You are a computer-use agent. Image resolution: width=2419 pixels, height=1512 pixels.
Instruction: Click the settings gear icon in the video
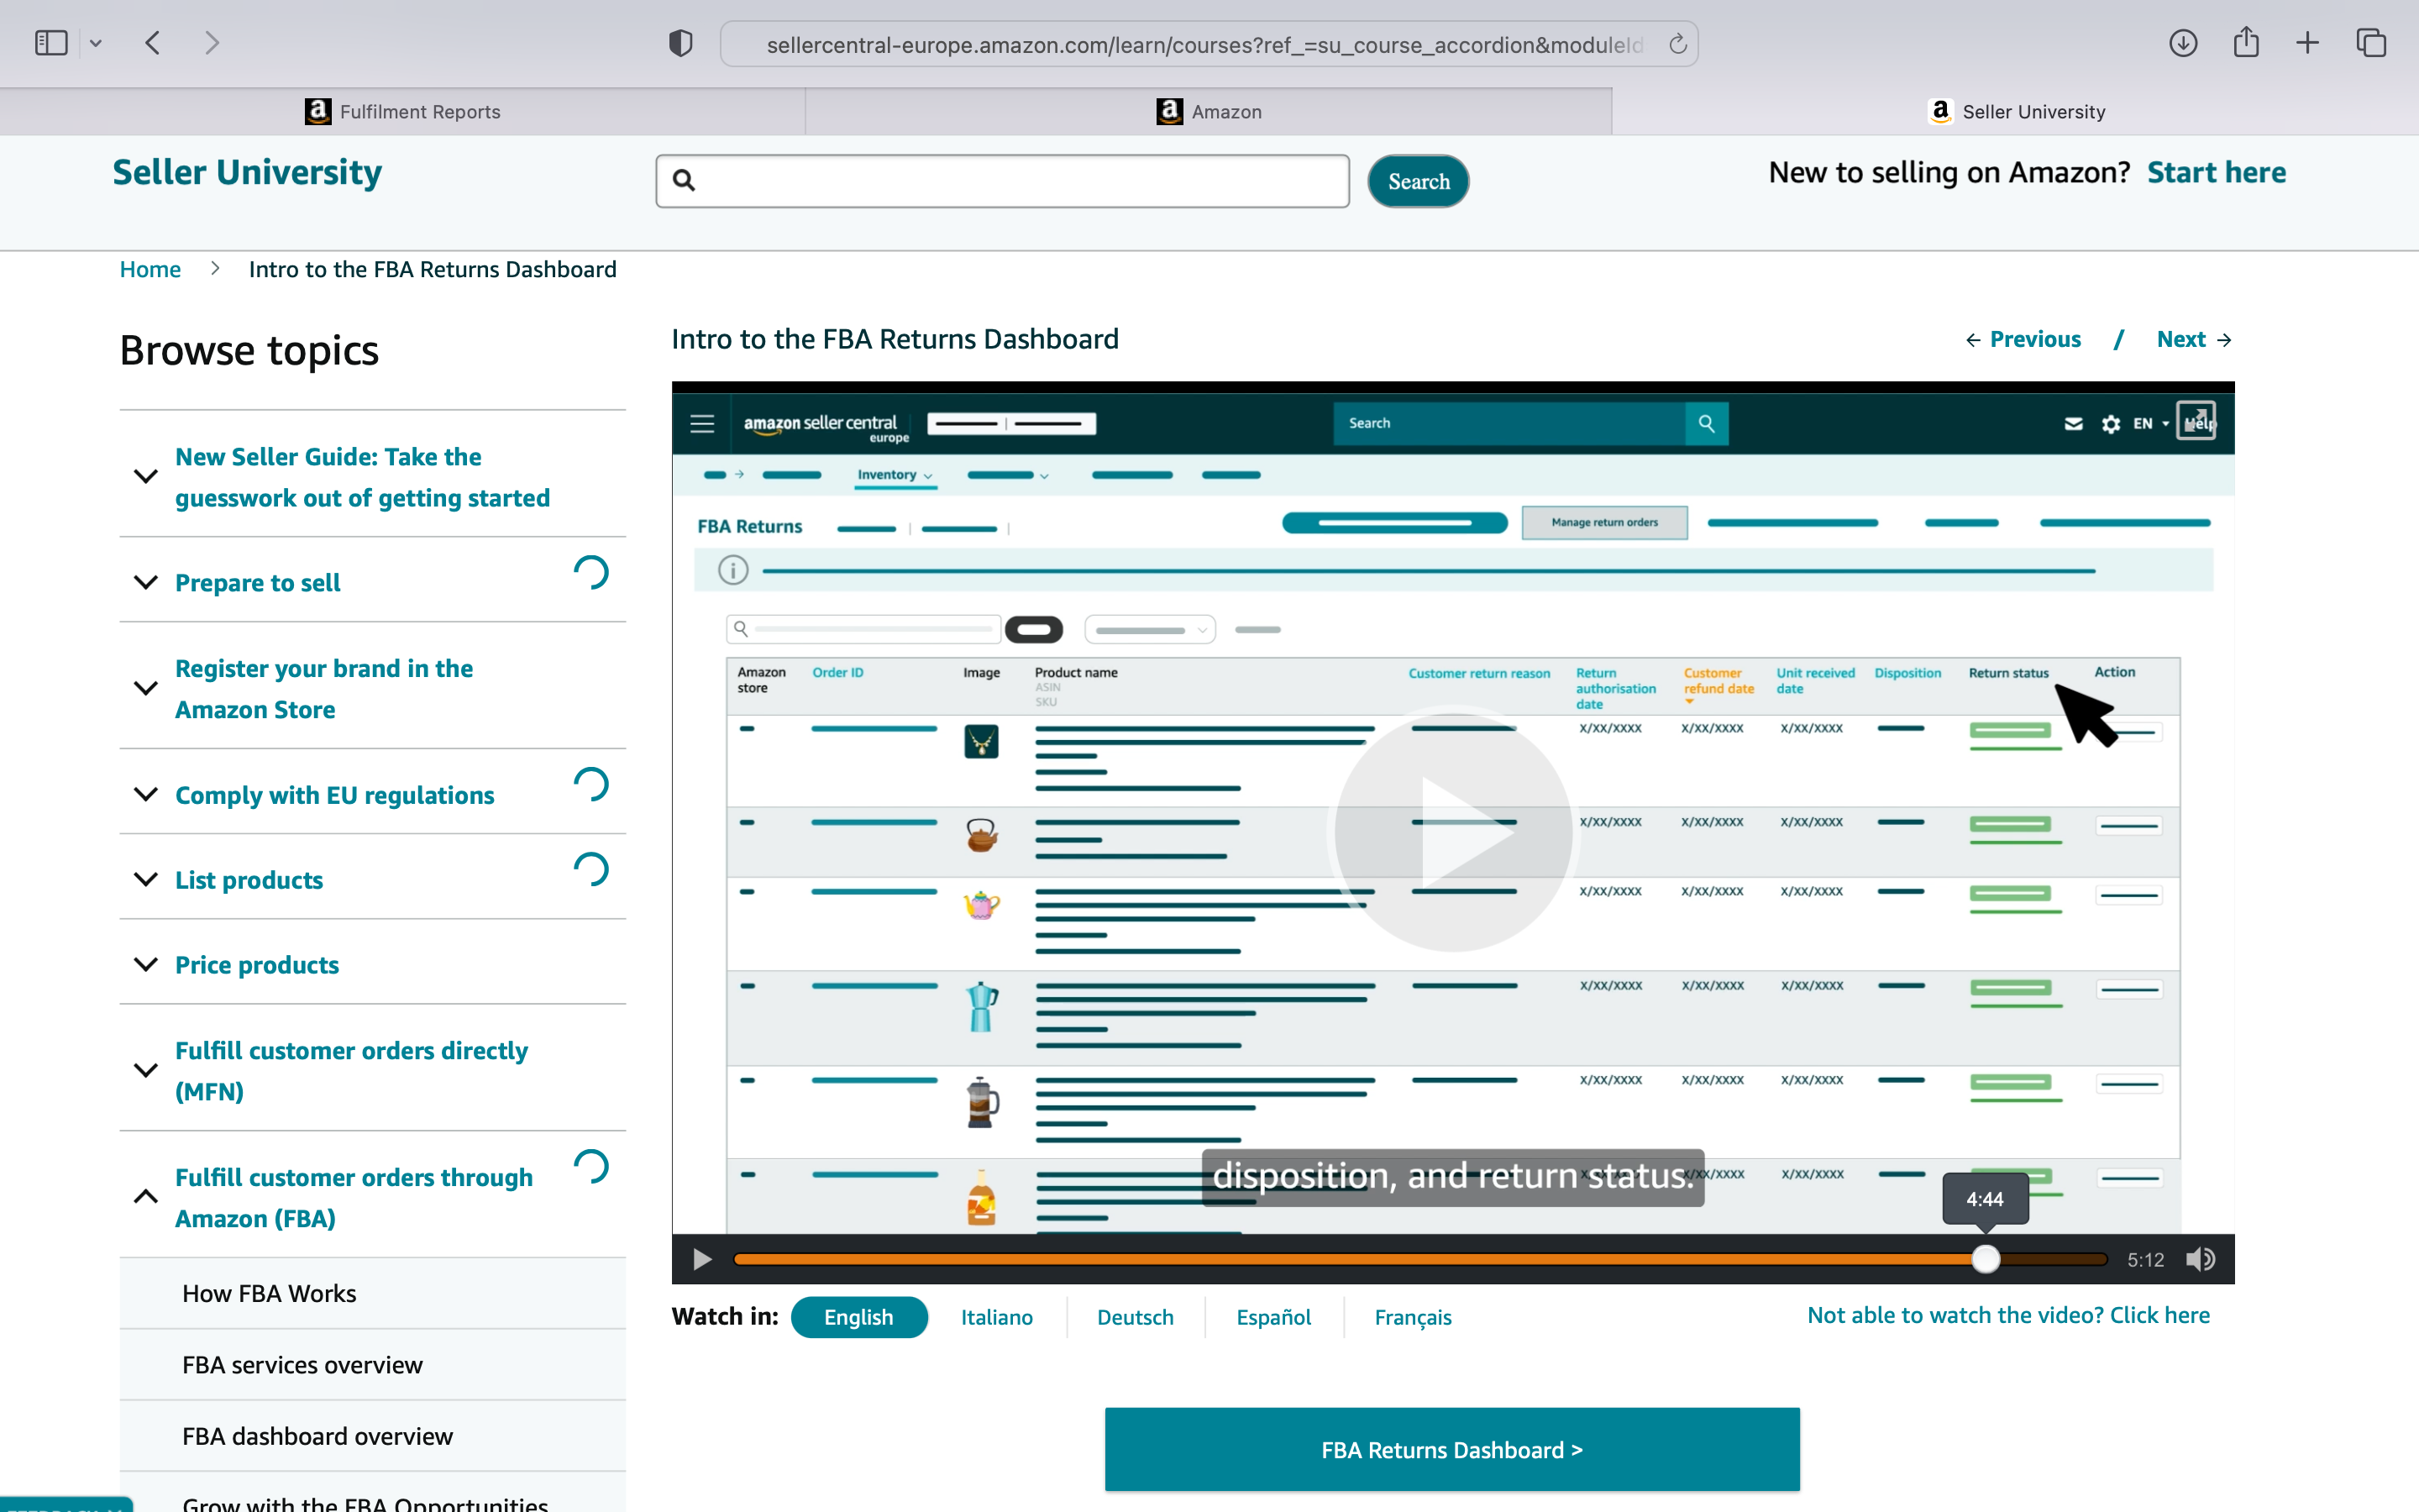2110,424
